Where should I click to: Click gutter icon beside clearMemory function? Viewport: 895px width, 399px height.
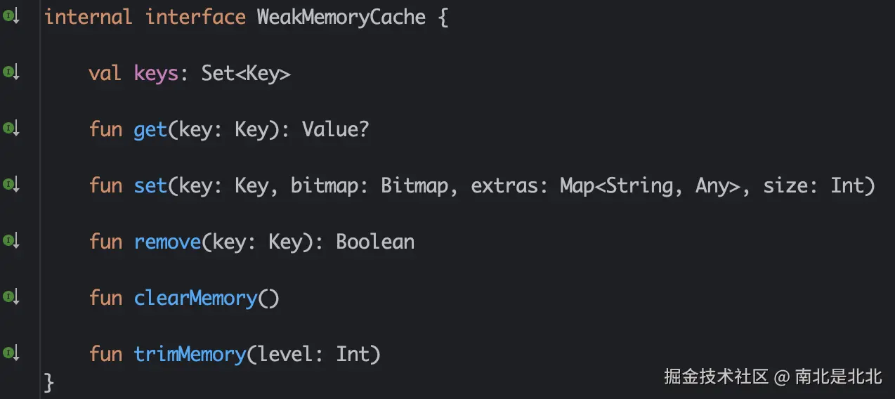(x=11, y=297)
